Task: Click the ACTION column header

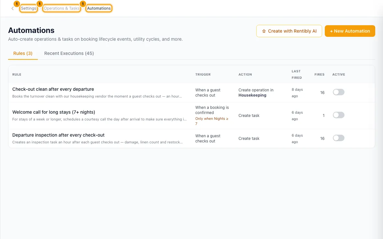Action: coord(245,74)
